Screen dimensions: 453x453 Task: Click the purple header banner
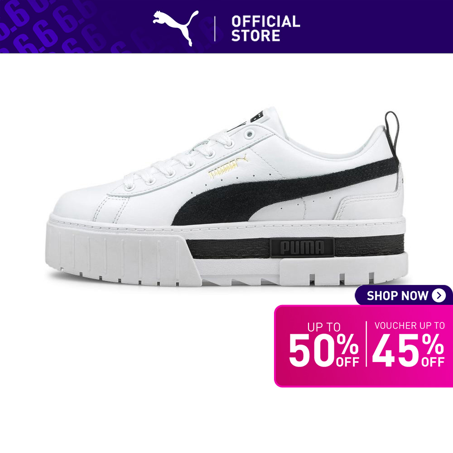(x=226, y=27)
